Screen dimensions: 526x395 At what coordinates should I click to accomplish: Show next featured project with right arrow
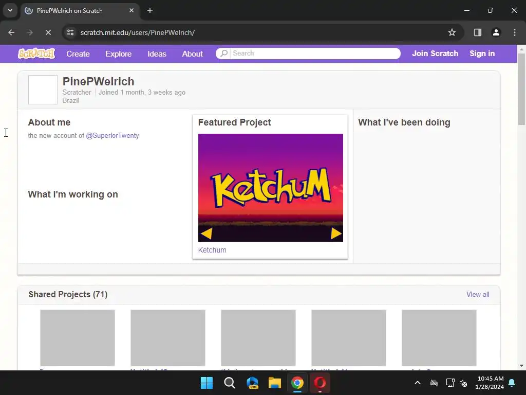point(336,234)
